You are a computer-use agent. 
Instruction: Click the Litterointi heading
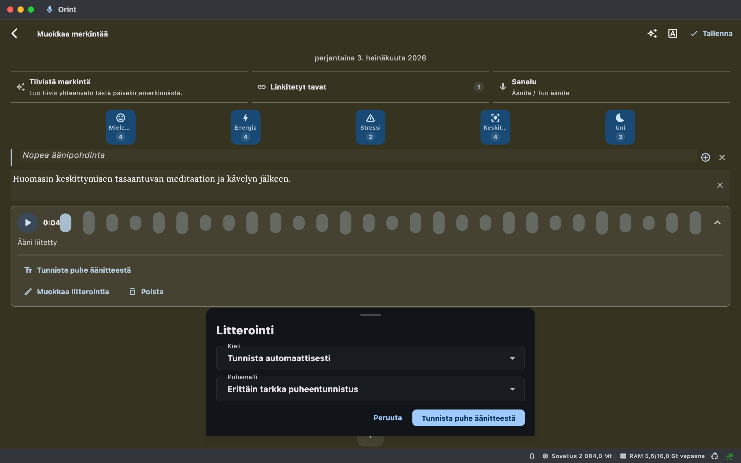(x=245, y=331)
